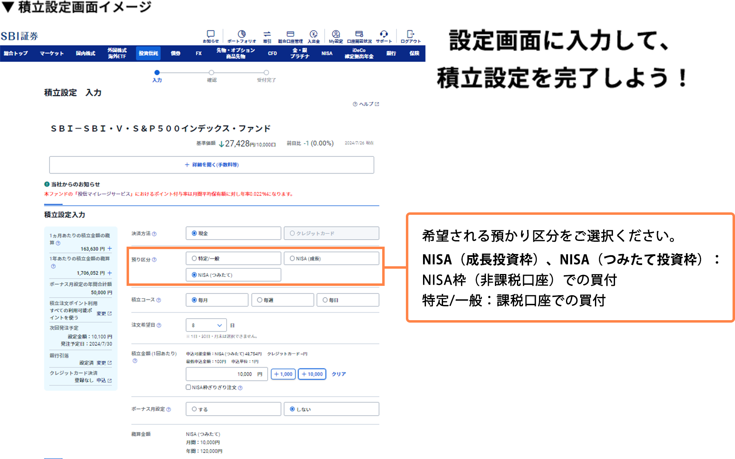This screenshot has width=735, height=459.
Task: Click 申込 link for クレジットカード決済
Action: [x=104, y=380]
